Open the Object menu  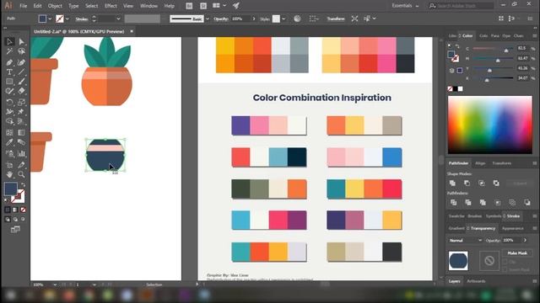click(x=55, y=6)
